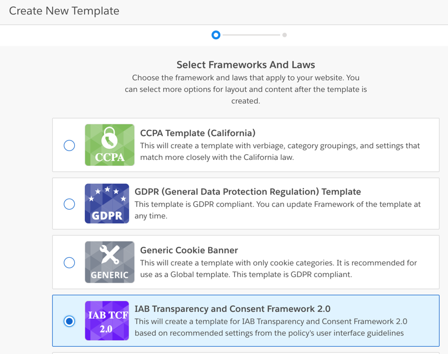Viewport: 448px width, 354px height.
Task: Click the 'Choose the framework and laws' instructions
Action: click(246, 90)
